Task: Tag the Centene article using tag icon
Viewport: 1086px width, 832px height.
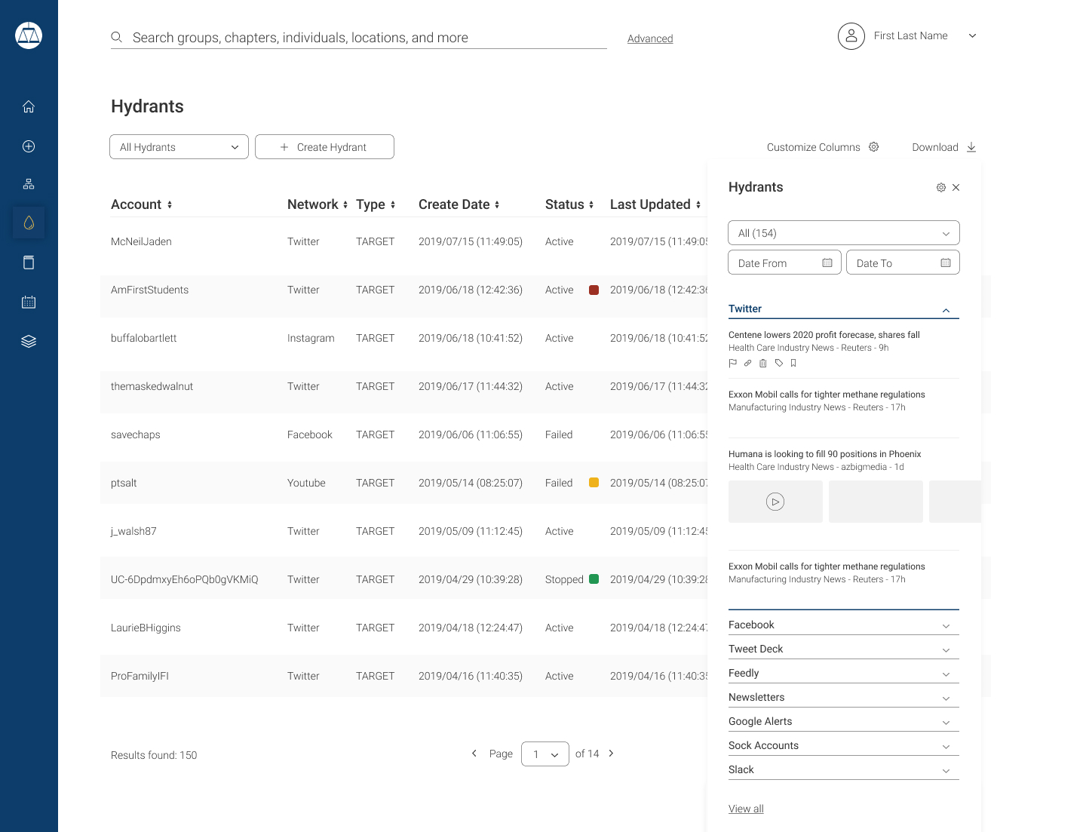Action: pyautogui.click(x=779, y=364)
